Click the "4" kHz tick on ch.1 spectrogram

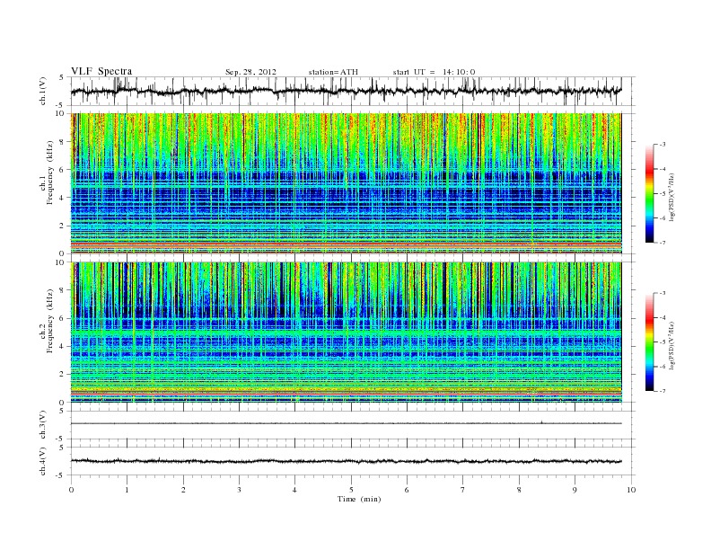(x=62, y=198)
